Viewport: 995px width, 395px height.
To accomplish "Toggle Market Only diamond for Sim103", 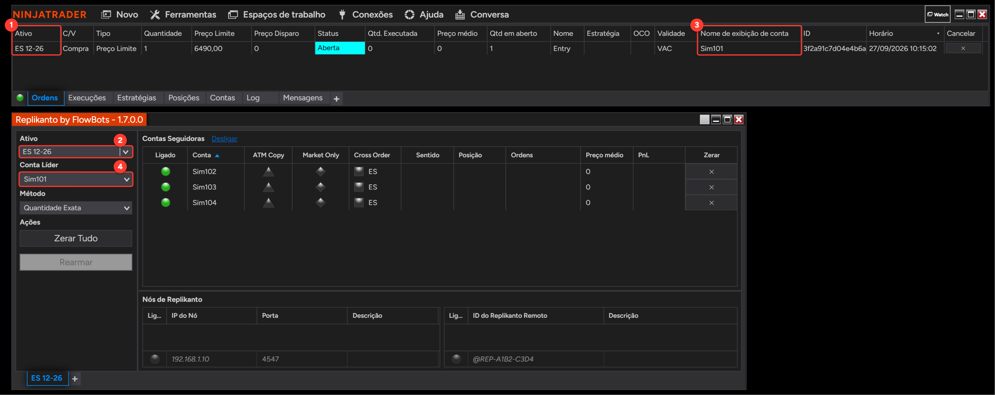I will (x=321, y=187).
